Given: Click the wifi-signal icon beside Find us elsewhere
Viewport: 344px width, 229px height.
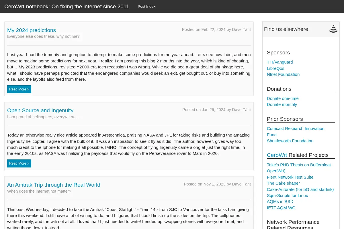Looking at the screenshot, I should 333,29.
